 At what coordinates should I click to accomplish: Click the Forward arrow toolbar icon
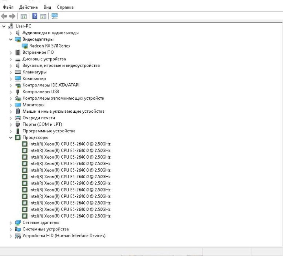tap(12, 16)
